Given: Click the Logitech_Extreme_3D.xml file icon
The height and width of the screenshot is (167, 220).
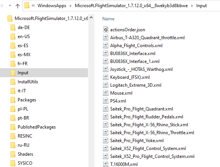Looking at the screenshot, I should click(x=106, y=85).
